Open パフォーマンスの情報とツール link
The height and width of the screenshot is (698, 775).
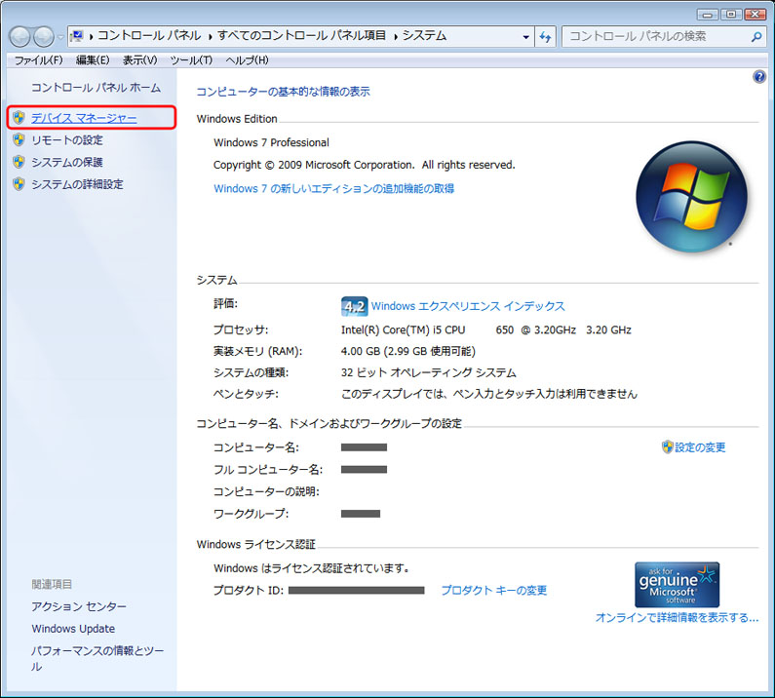[97, 658]
